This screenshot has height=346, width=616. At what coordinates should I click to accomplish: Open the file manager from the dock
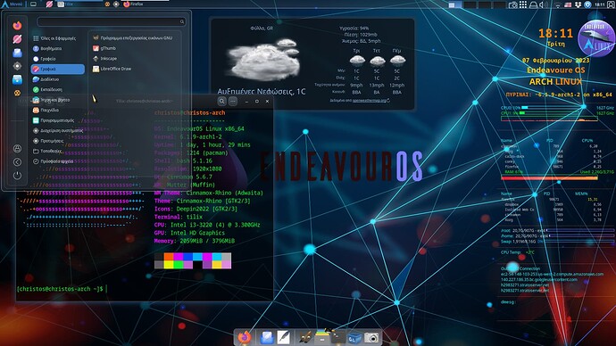321,337
